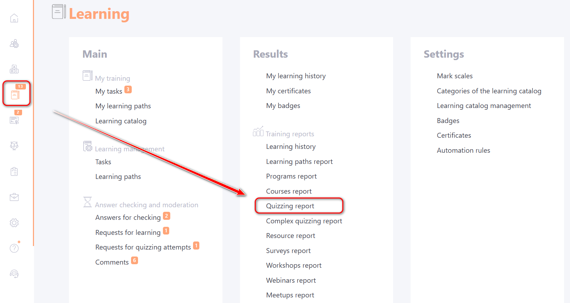
Task: Open the clipboard sidebar icon
Action: (14, 172)
